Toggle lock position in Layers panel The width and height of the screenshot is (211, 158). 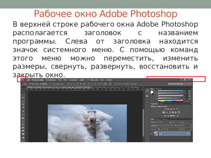pos(165,129)
